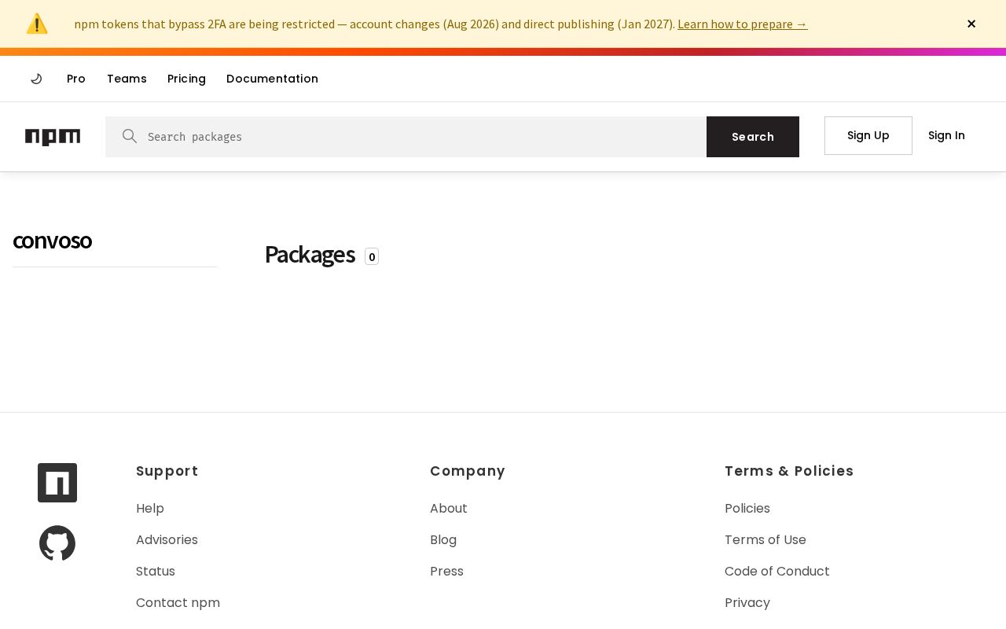Click the package count badge showing 0
The image size is (1006, 629).
(x=372, y=256)
